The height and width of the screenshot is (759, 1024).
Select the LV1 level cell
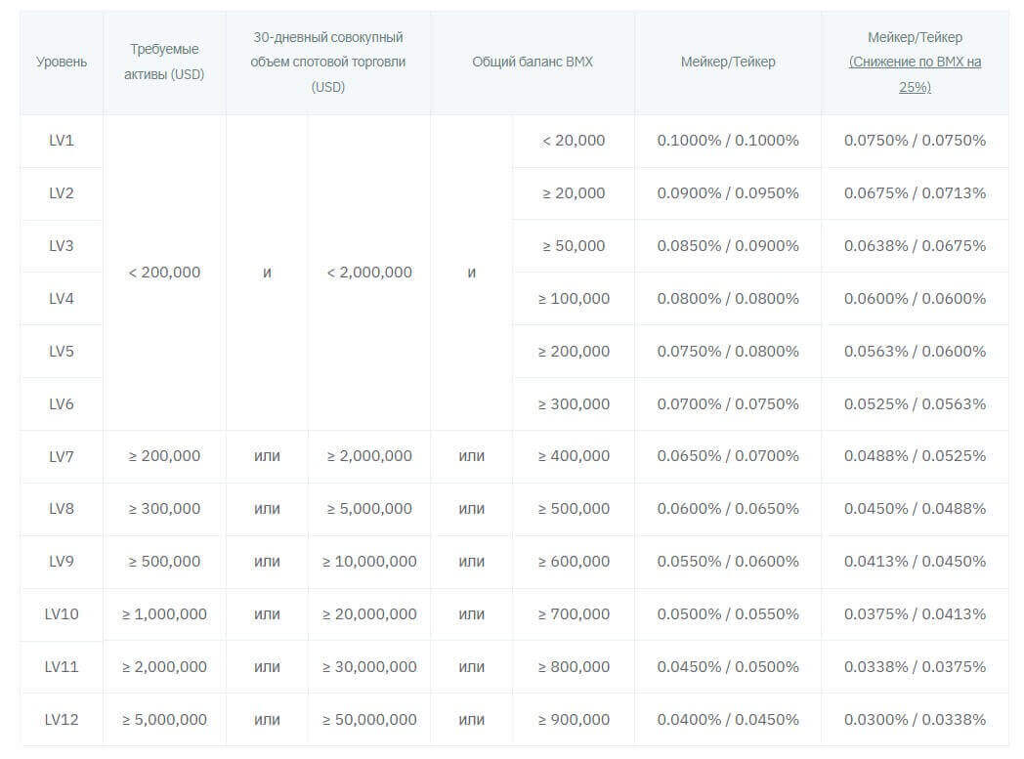62,141
